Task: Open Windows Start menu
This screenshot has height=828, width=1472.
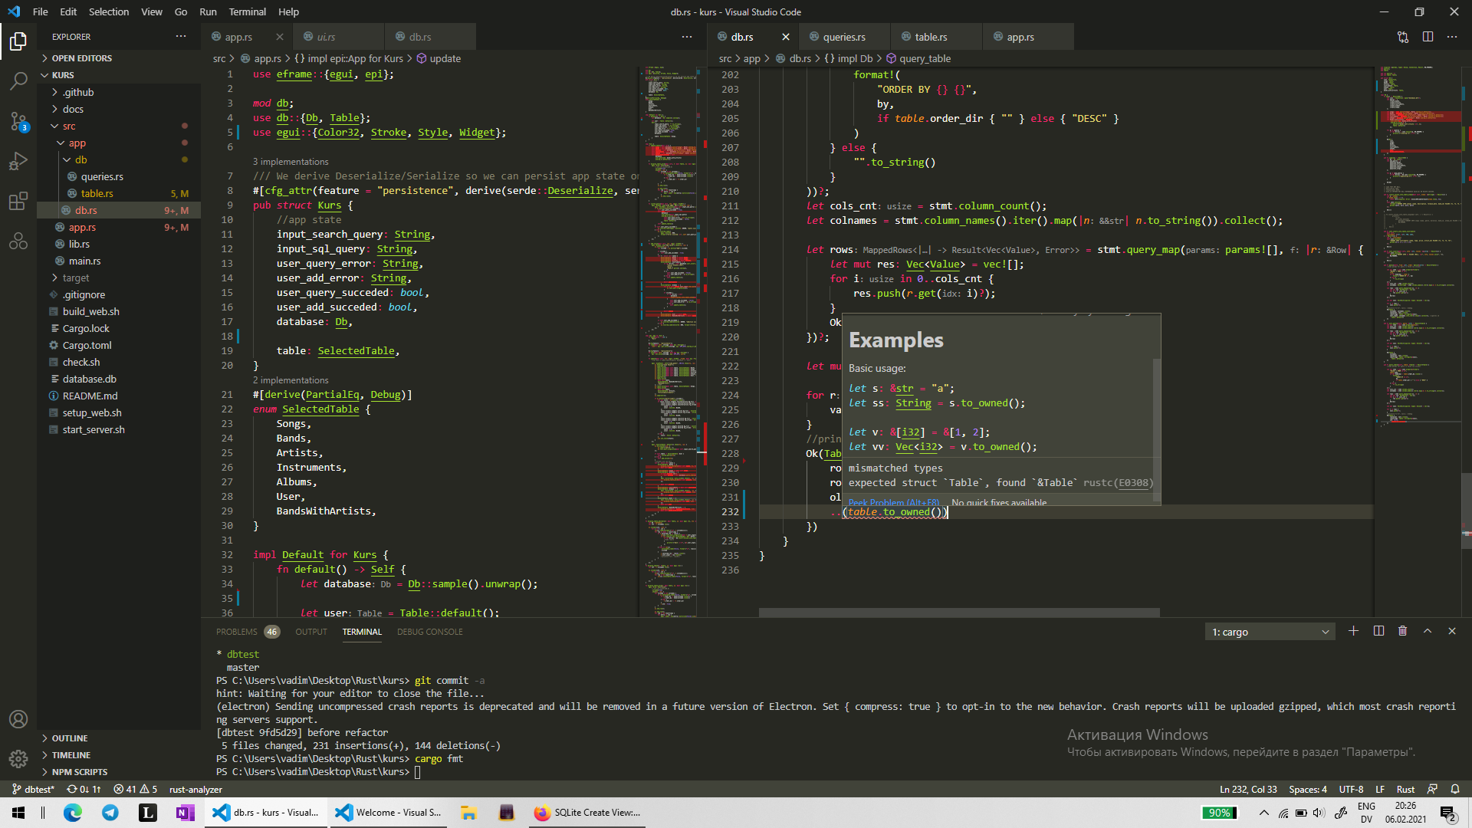Action: click(18, 813)
